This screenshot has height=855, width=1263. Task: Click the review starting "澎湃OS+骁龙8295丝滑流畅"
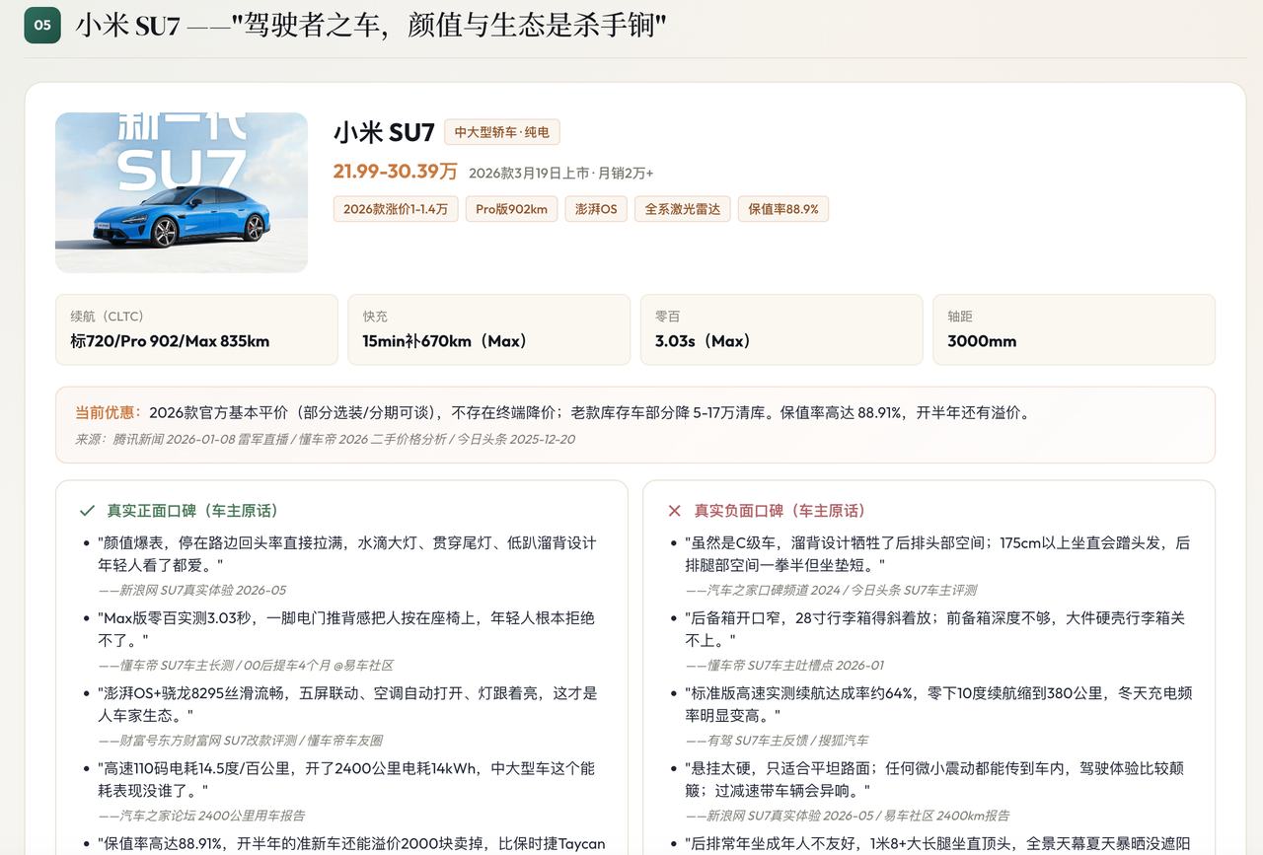[x=346, y=704]
